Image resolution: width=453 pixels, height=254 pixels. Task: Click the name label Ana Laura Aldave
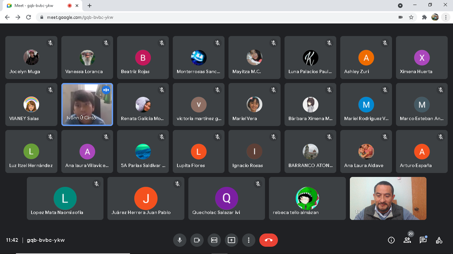(364, 165)
